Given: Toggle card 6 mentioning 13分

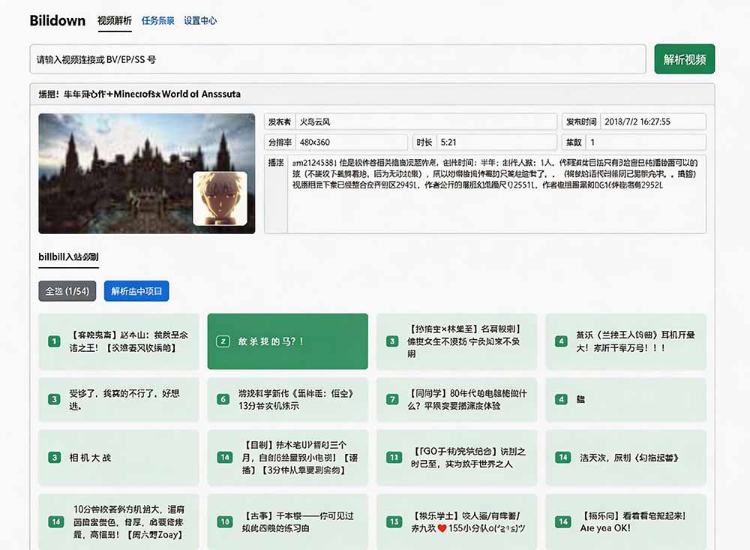Looking at the screenshot, I should pos(287,399).
